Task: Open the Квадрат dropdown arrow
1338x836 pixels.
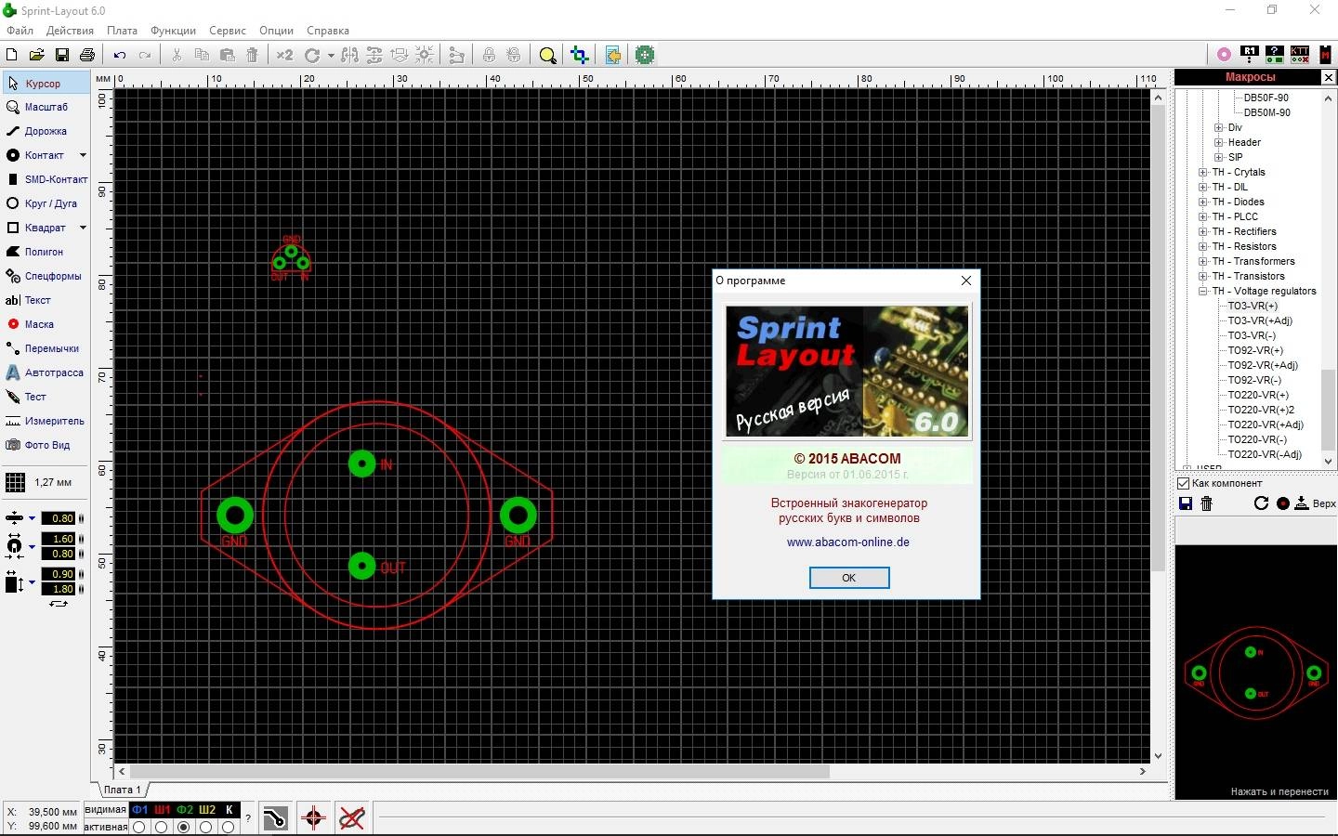Action: coord(83,228)
